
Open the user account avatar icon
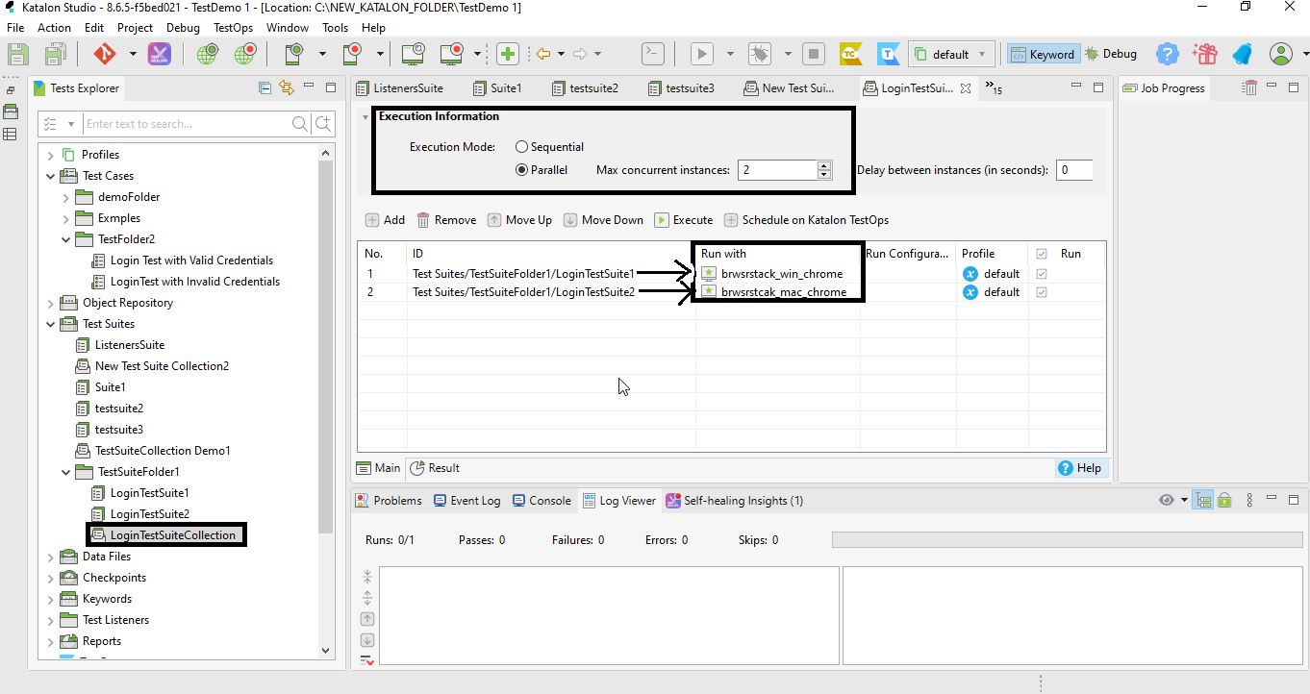(x=1281, y=54)
